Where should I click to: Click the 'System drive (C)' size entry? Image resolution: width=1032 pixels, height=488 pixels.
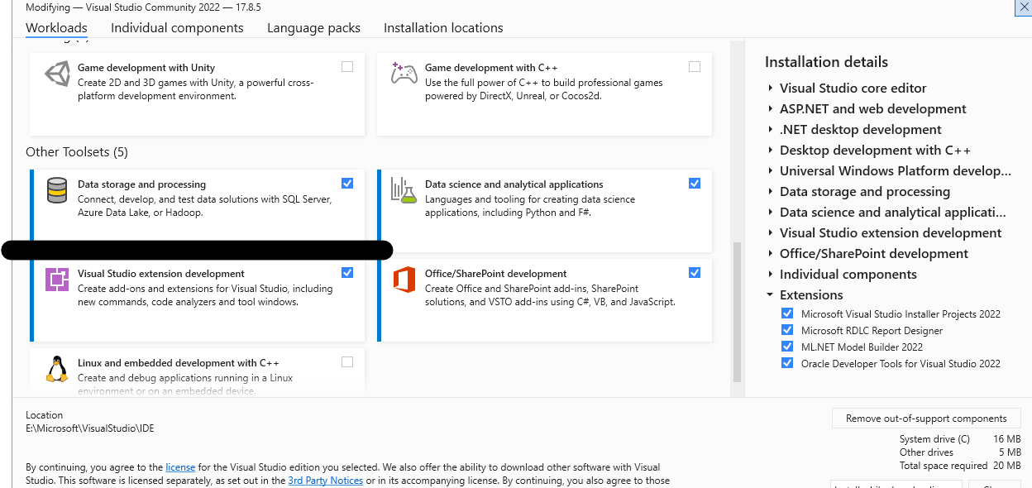pyautogui.click(x=960, y=439)
